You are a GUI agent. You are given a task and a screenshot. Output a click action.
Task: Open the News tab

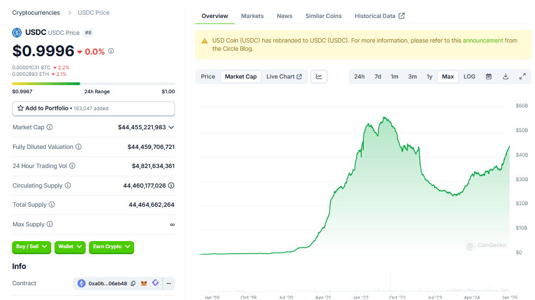pos(284,16)
